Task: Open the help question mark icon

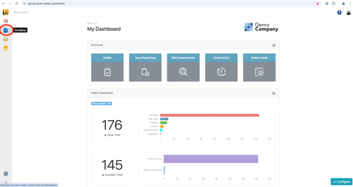Action: click(339, 13)
